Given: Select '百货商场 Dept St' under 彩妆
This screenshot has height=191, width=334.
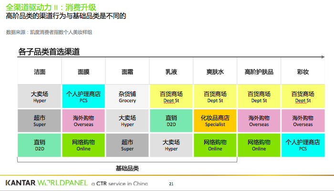Looking at the screenshot, I should 303,96.
